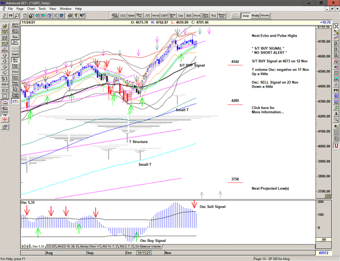The height and width of the screenshot is (261, 340).
Task: Follow 'Click here for More Information' link
Action: point(267,110)
